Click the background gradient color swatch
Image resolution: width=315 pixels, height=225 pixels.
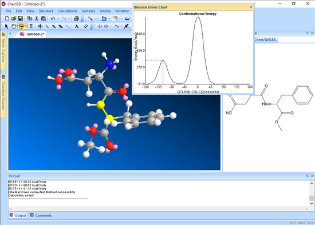point(115,18)
